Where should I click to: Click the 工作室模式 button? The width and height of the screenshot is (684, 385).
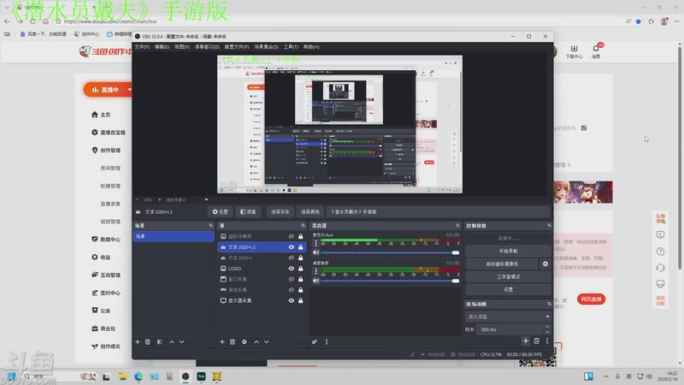pyautogui.click(x=508, y=276)
